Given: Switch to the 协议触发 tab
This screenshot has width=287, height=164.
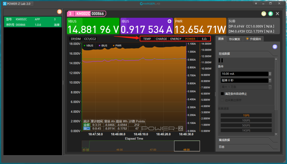Looking at the screenshot, I should tap(235, 39).
